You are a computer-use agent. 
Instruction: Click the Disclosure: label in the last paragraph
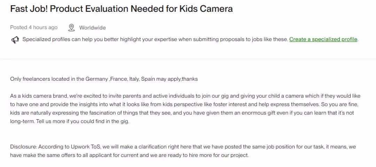coord(24,147)
